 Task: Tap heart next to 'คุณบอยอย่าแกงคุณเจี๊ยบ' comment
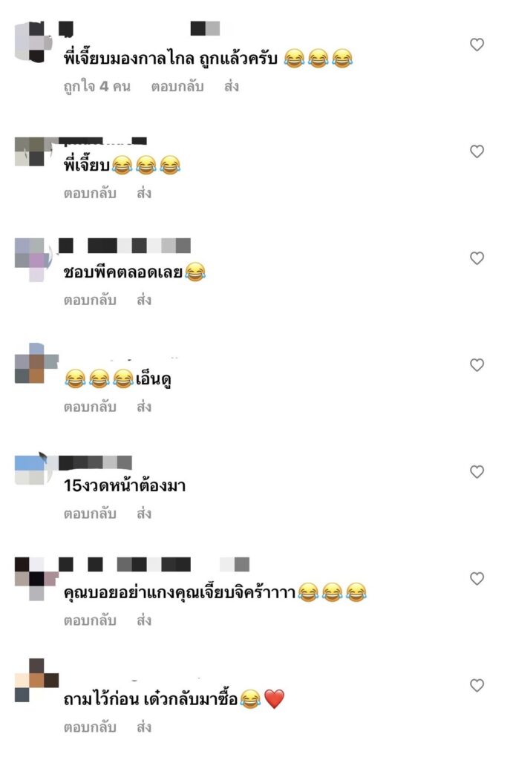pyautogui.click(x=477, y=578)
